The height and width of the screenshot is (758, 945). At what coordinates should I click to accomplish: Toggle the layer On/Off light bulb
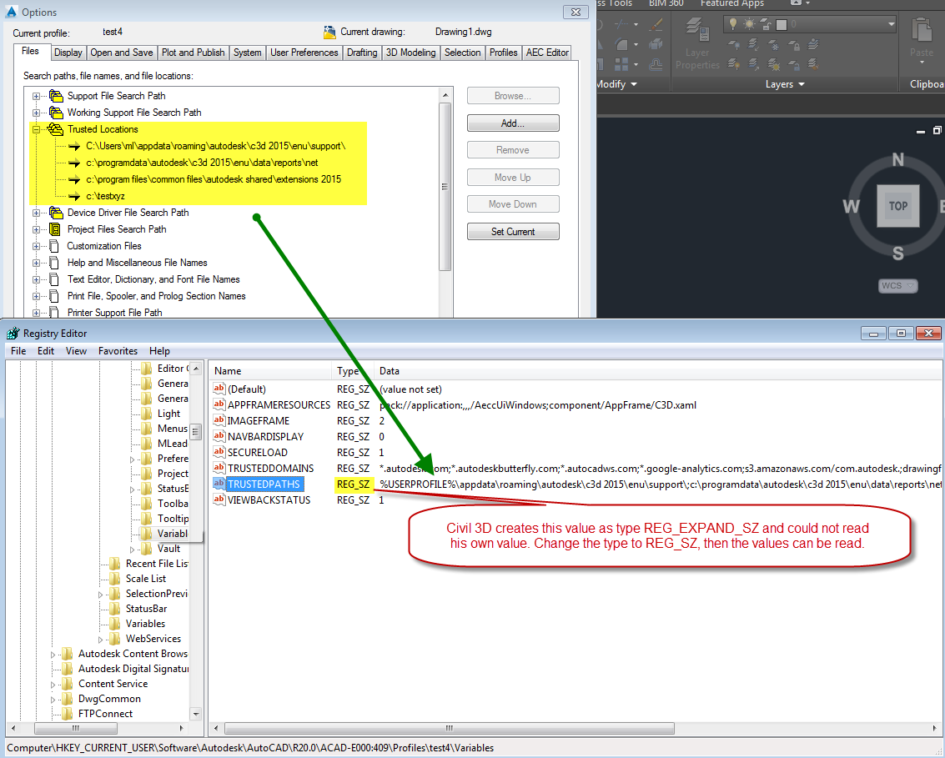click(x=732, y=23)
